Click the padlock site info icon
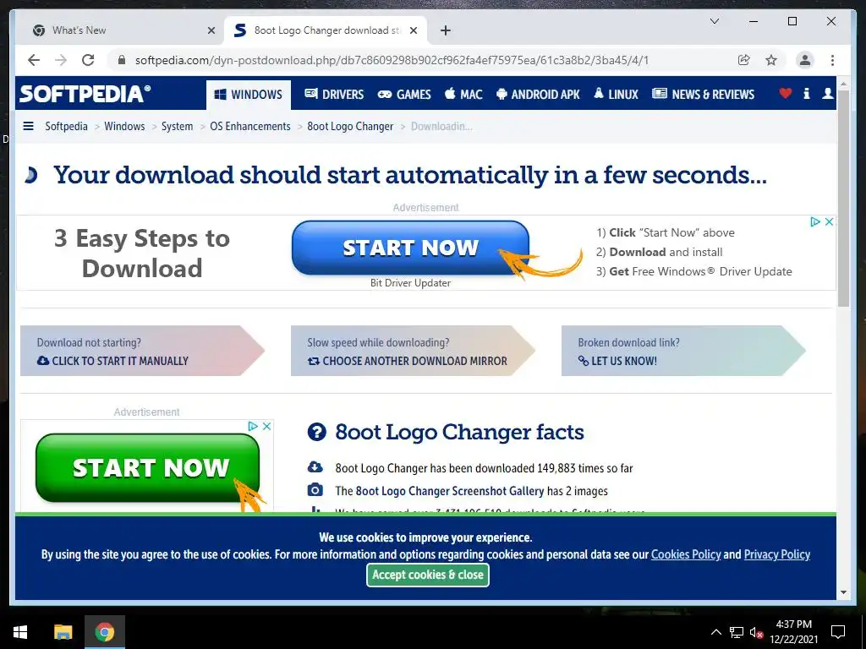This screenshot has width=866, height=649. click(x=122, y=60)
